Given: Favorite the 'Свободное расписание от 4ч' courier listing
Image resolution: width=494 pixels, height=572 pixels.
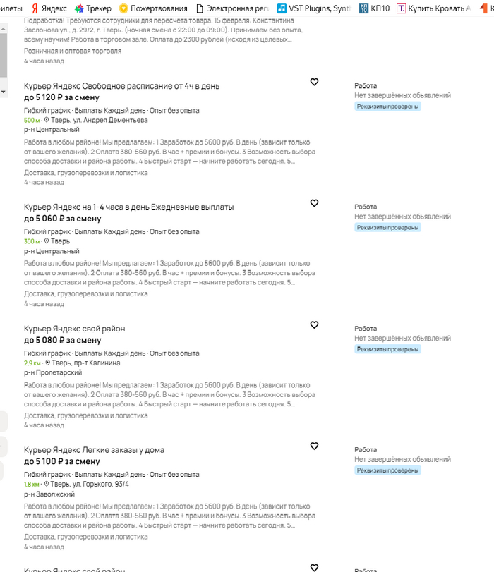Looking at the screenshot, I should coord(314,82).
